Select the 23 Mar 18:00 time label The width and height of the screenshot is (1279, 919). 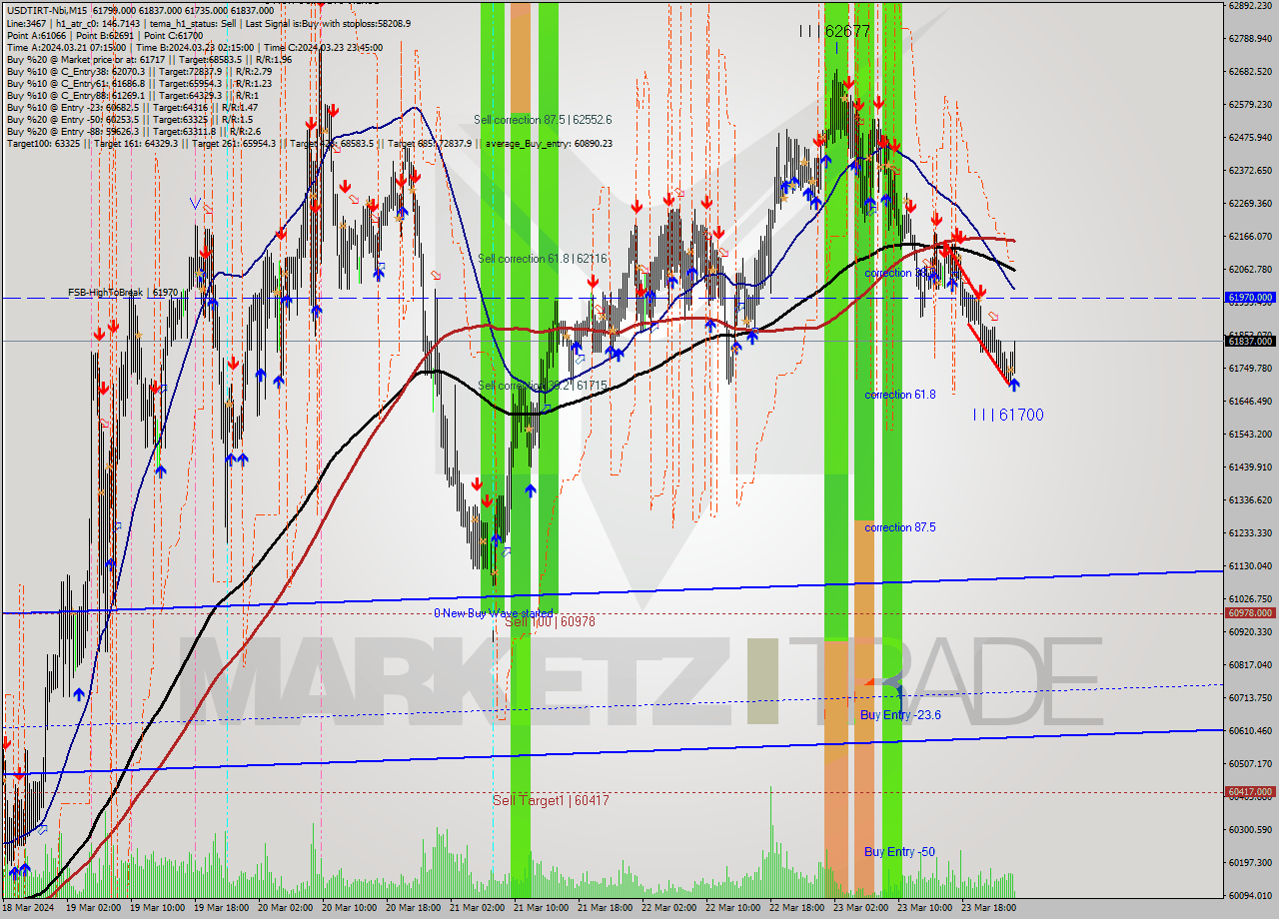tap(987, 908)
